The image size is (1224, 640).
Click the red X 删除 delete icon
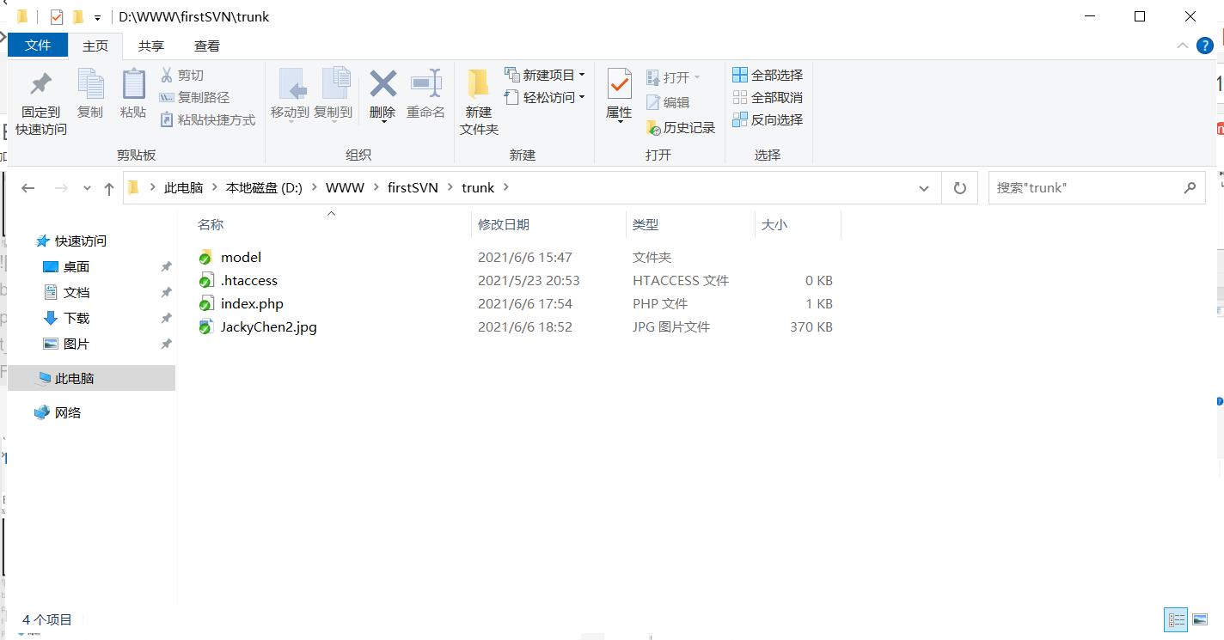(x=382, y=83)
